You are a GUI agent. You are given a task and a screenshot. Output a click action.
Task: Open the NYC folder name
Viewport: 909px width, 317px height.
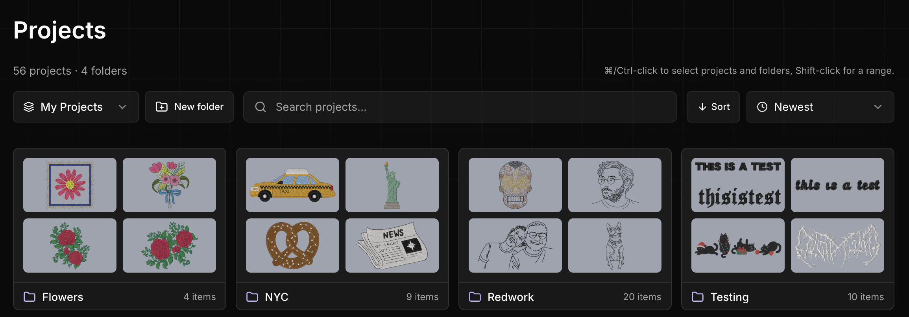tap(277, 297)
